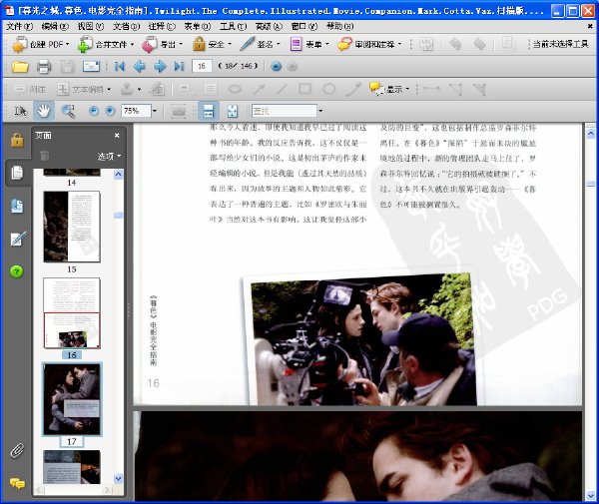Click the 75% zoom level field

pyautogui.click(x=136, y=111)
